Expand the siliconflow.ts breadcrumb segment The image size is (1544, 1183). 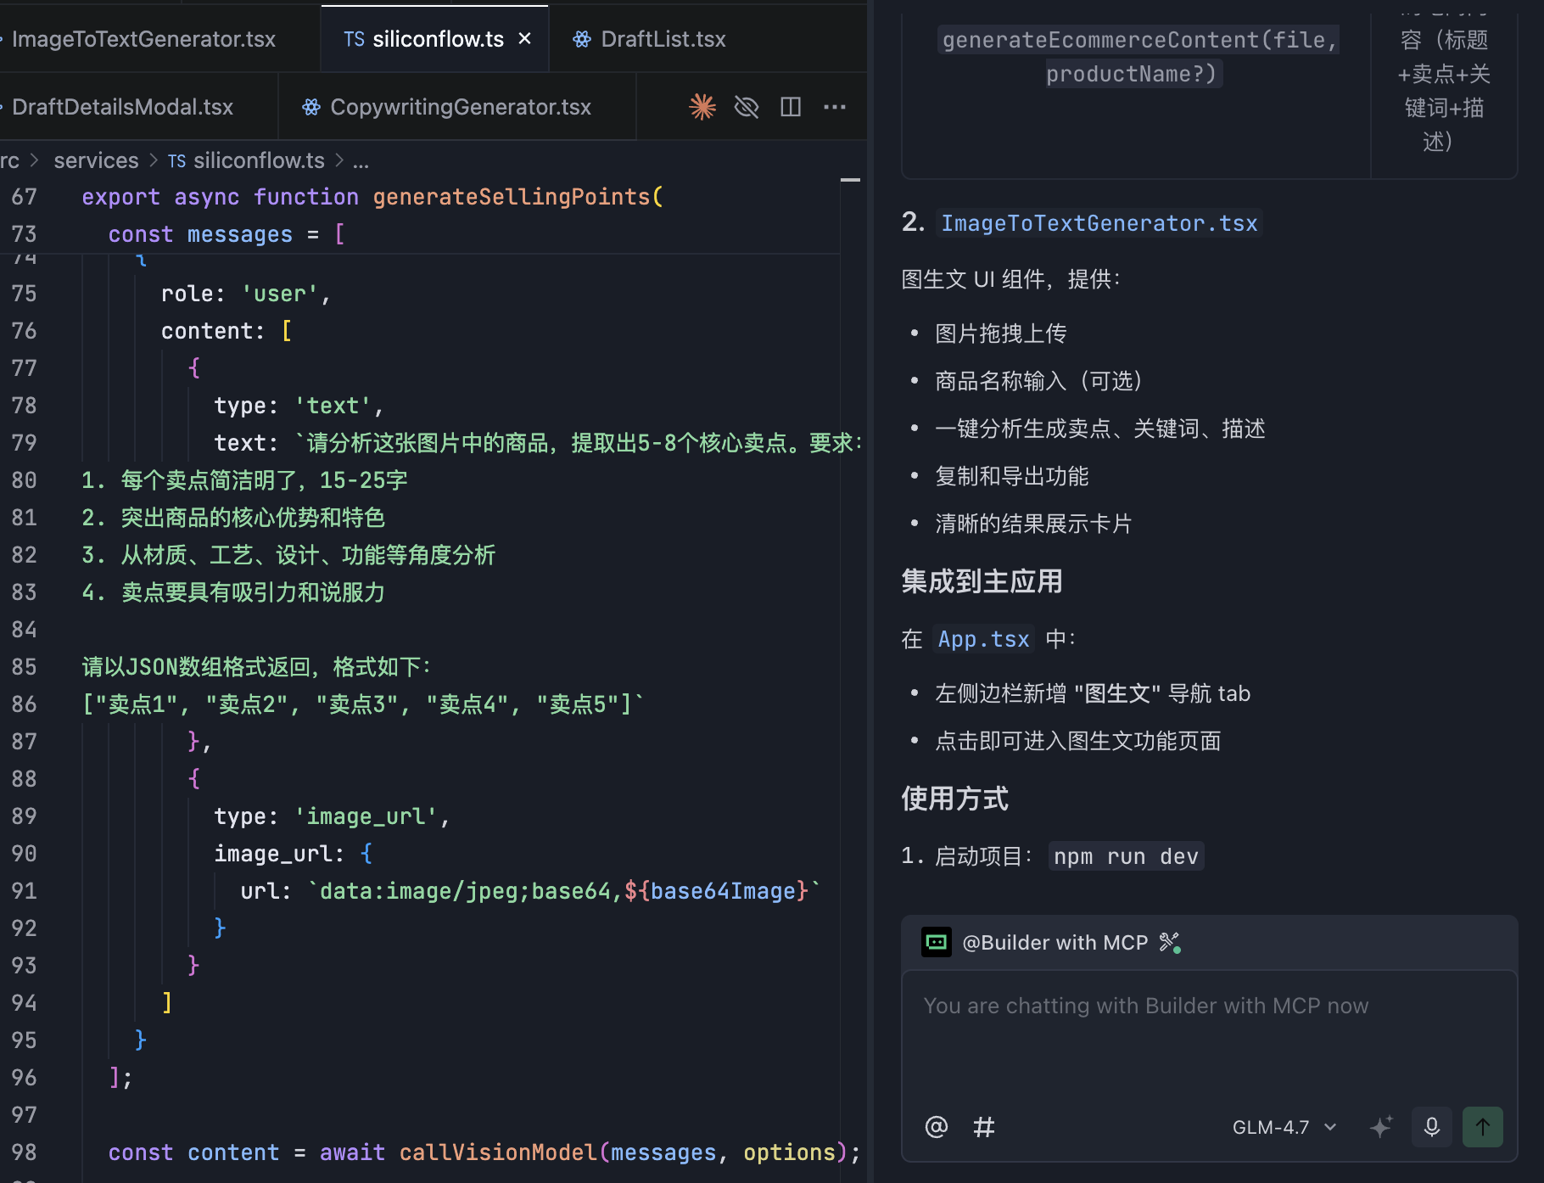258,160
